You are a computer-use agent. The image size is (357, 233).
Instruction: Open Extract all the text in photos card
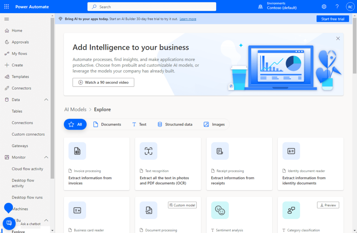pos(168,164)
